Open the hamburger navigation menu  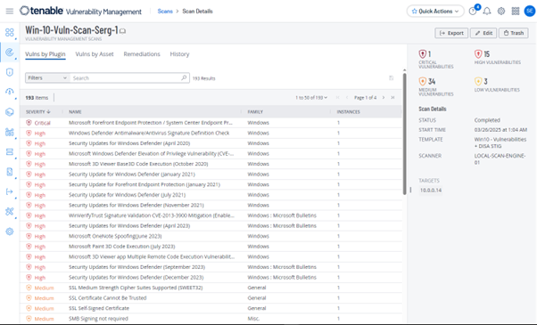pyautogui.click(x=10, y=12)
